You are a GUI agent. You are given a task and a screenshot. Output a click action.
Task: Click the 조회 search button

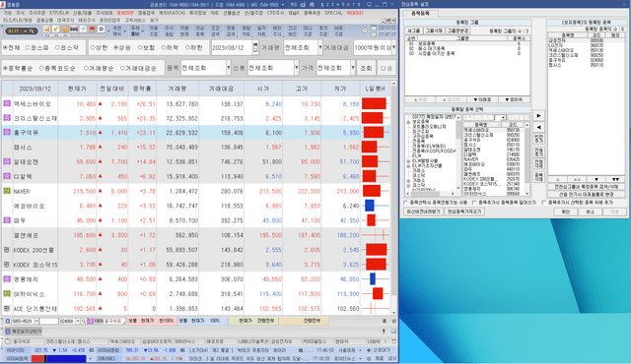366,68
